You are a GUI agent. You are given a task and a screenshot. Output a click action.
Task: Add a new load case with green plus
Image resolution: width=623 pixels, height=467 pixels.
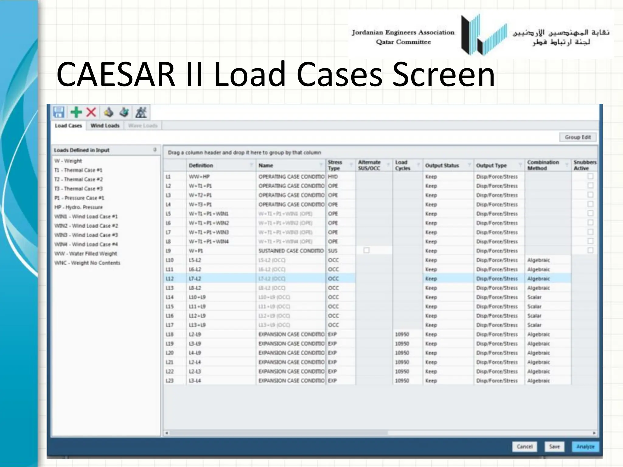(x=76, y=112)
